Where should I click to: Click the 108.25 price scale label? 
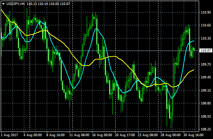click(x=206, y=129)
